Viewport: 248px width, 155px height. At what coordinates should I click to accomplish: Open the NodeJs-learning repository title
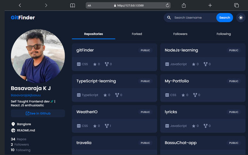[x=181, y=50]
